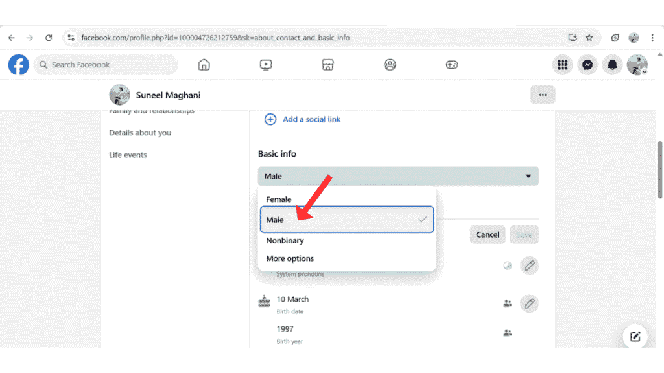664x373 pixels.
Task: Open the apps menu grid icon
Action: click(x=562, y=65)
